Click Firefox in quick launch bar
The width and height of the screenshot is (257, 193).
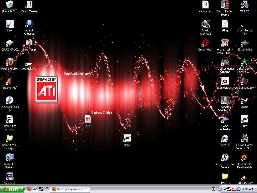click(29, 189)
